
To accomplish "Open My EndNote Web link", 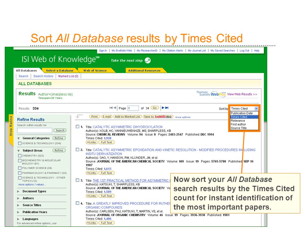I will [122, 51].
